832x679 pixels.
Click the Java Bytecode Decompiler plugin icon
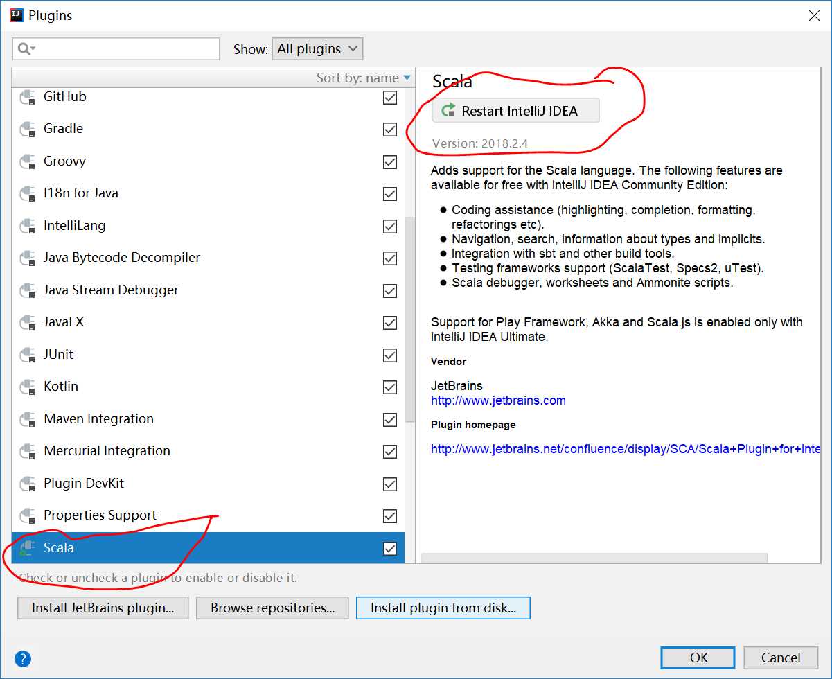pos(28,258)
